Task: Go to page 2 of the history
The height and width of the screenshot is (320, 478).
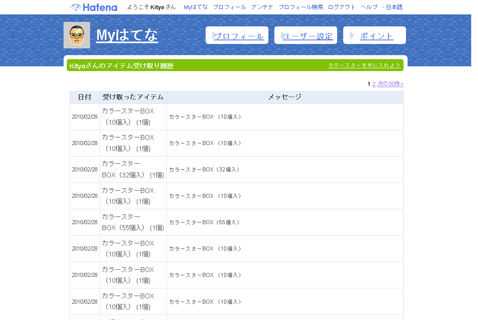Action: click(374, 84)
